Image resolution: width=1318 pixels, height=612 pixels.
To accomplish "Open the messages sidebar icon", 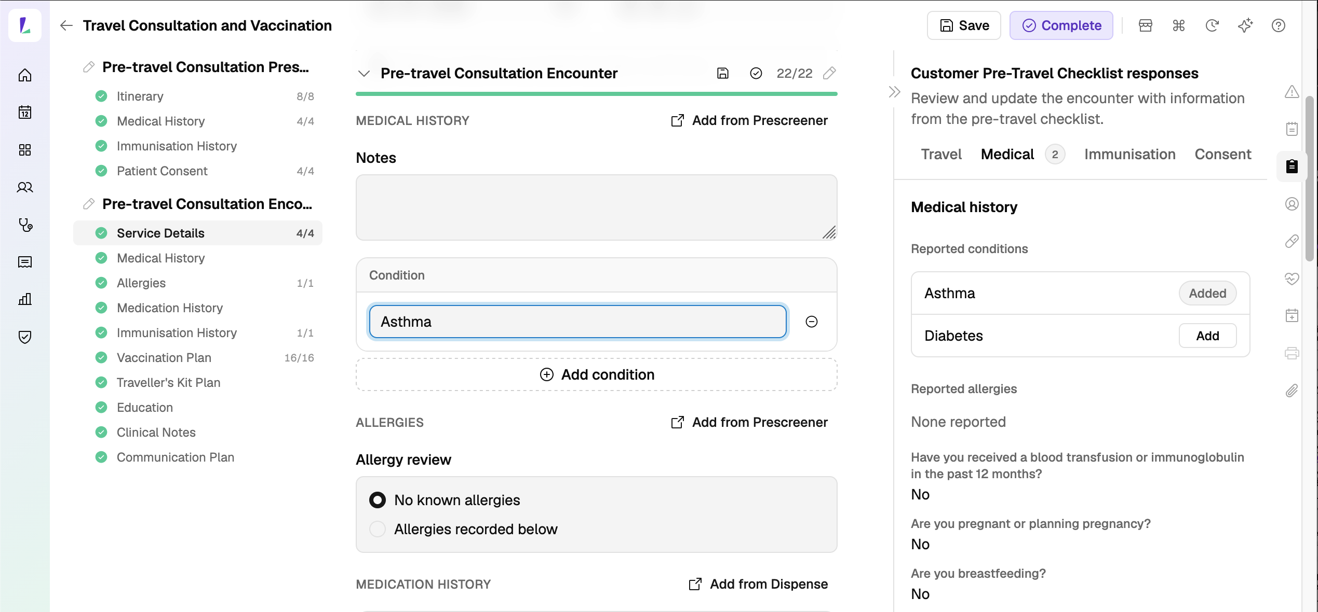I will pos(25,262).
